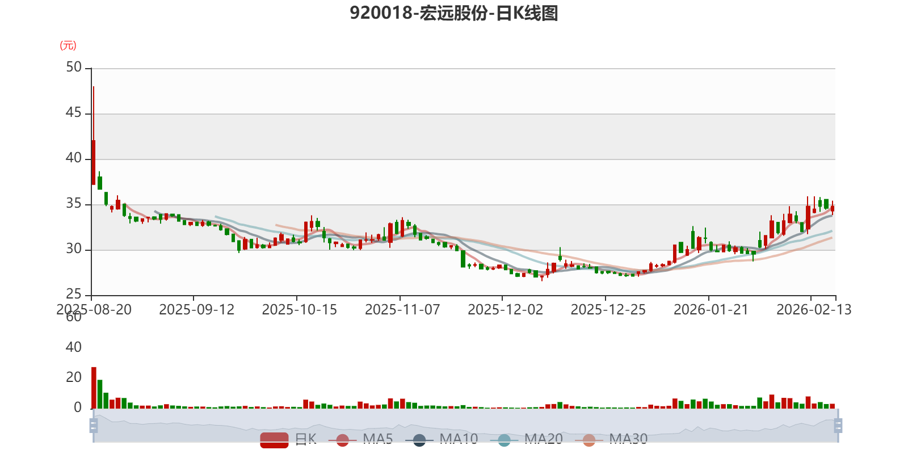Switch off the MA30 legend item
The width and height of the screenshot is (908, 454).
(611, 439)
